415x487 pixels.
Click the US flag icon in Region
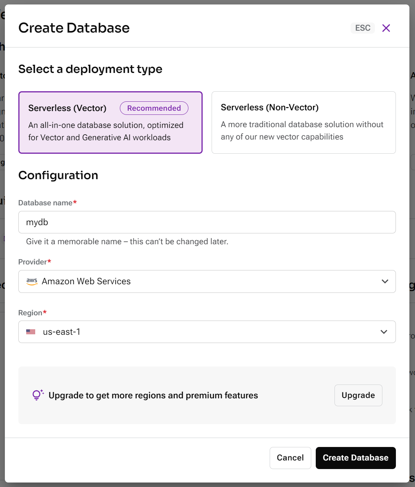click(x=31, y=332)
